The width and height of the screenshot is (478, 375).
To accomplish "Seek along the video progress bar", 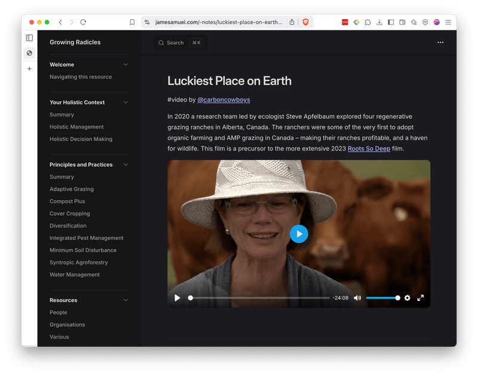I will [259, 298].
